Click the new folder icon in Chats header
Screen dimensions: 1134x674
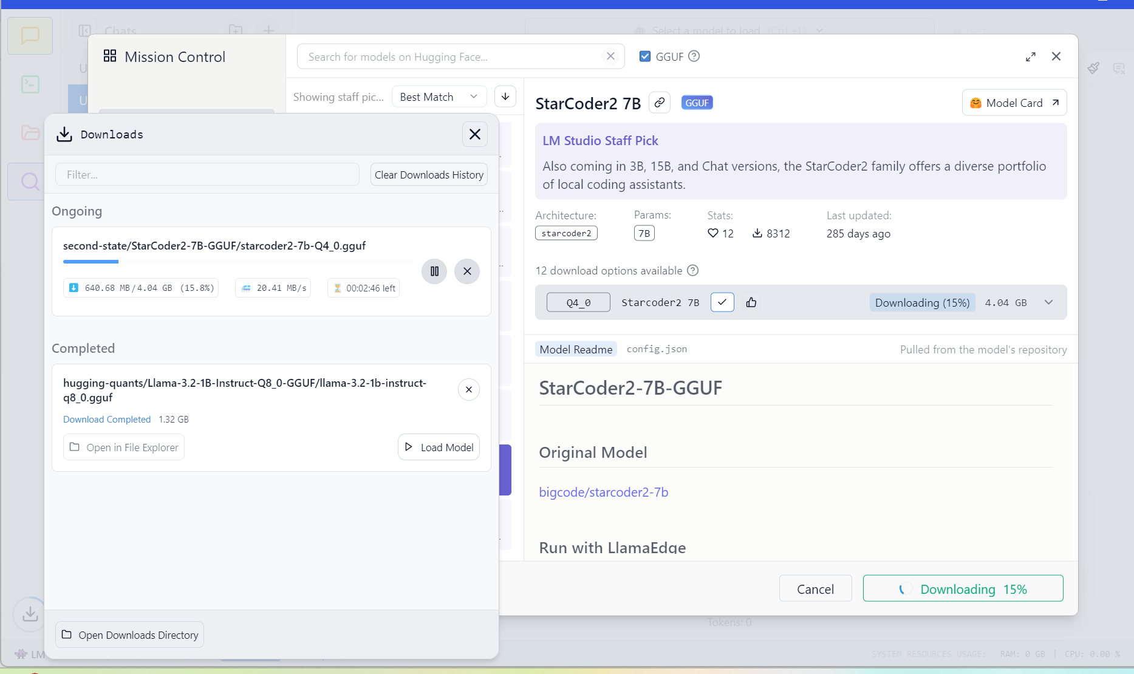pos(236,30)
